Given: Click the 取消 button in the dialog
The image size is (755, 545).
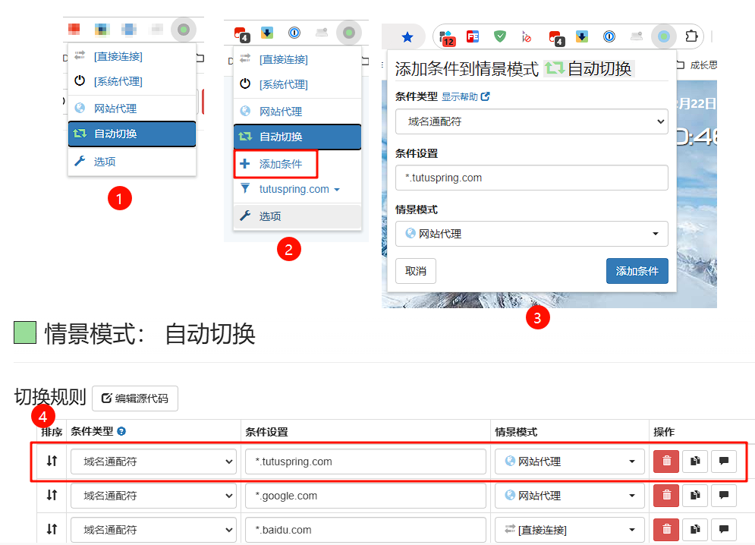Looking at the screenshot, I should point(415,270).
